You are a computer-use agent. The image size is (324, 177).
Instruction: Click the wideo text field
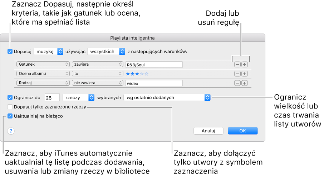tap(154, 84)
